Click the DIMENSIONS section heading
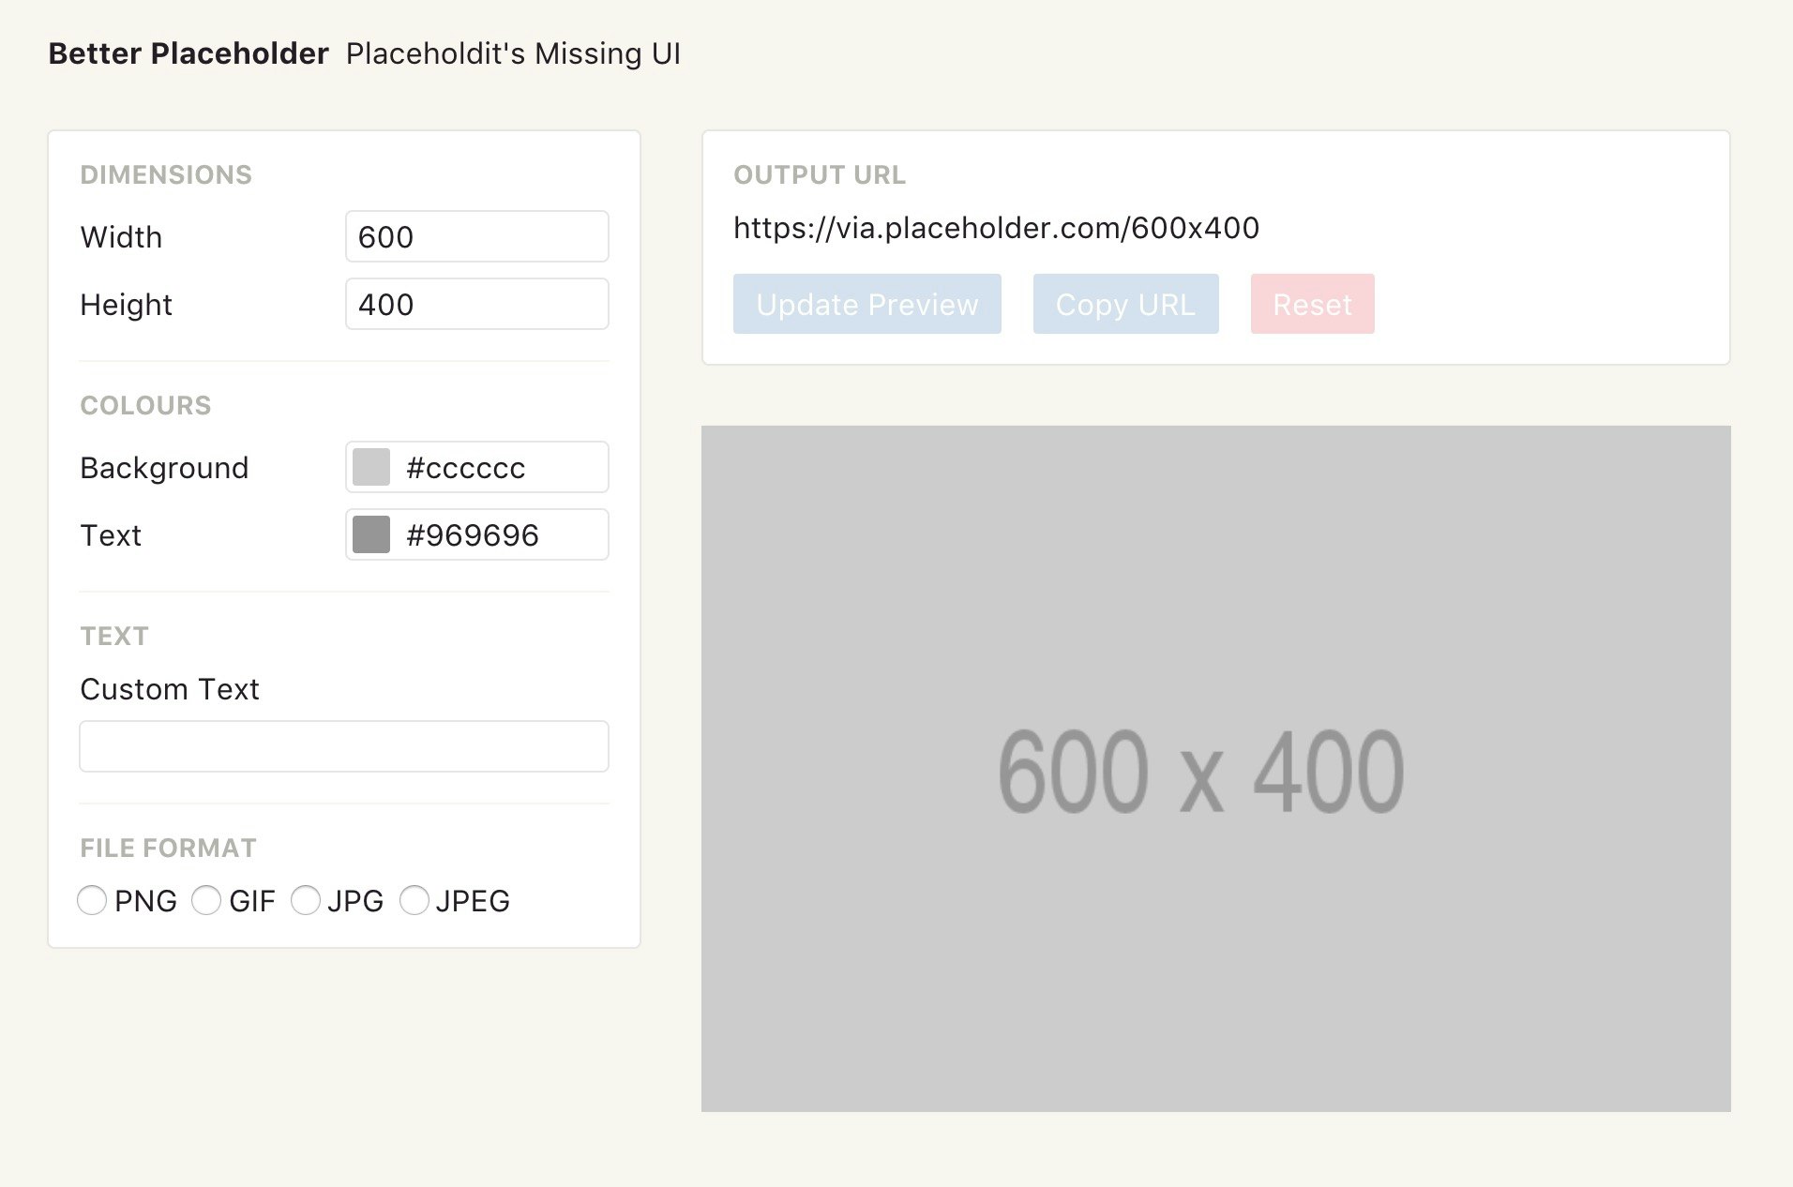Viewport: 1793px width, 1187px height. point(166,174)
